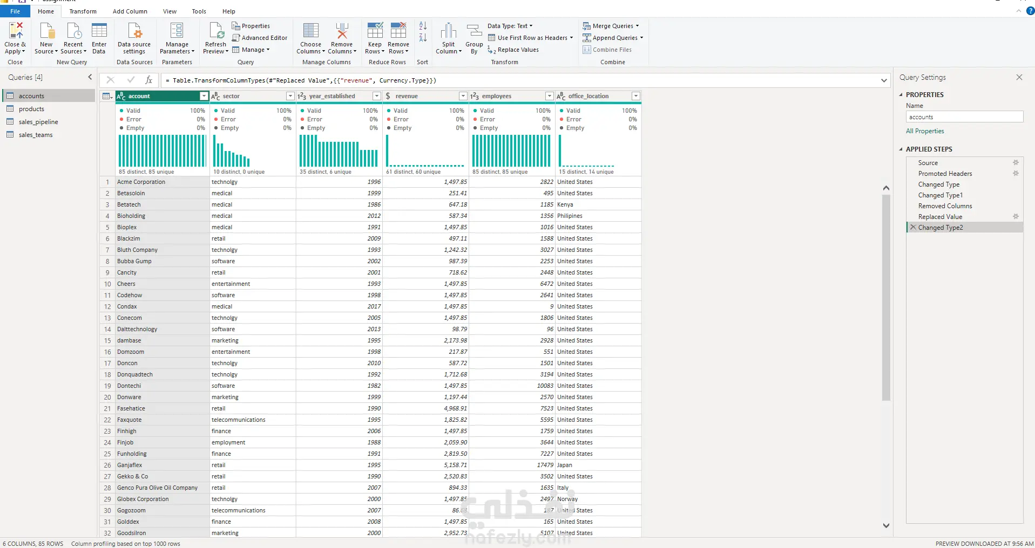Image resolution: width=1035 pixels, height=548 pixels.
Task: Open the employees column filter dropdown
Action: click(x=550, y=96)
